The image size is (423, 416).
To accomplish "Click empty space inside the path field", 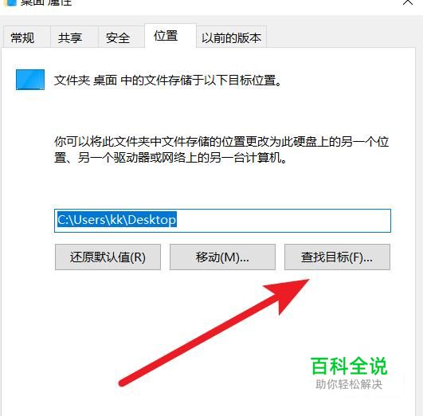I will pos(284,221).
